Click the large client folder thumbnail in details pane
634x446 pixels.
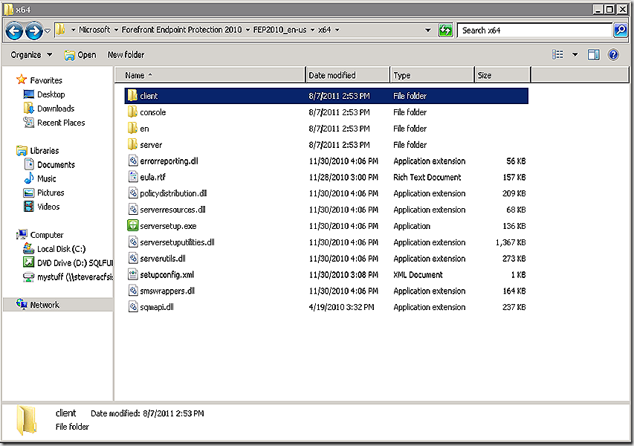(27, 420)
